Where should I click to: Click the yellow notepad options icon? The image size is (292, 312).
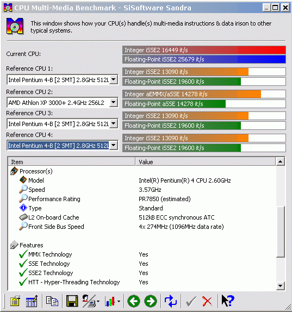(15, 301)
